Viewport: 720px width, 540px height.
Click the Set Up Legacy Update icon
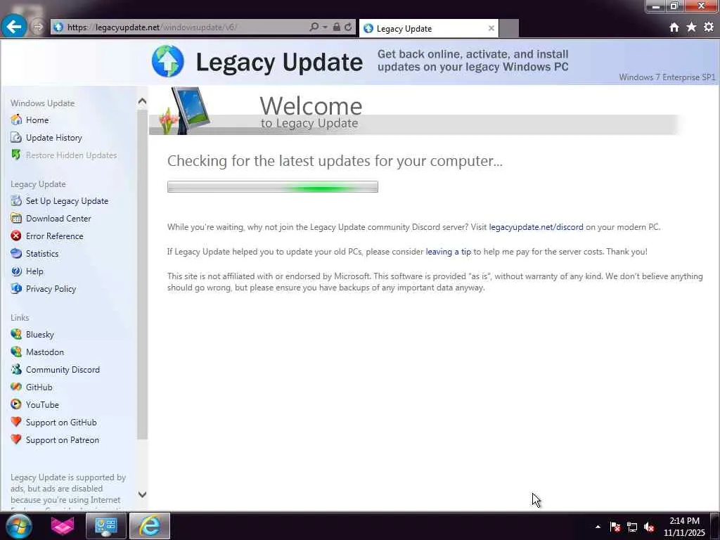tap(16, 200)
